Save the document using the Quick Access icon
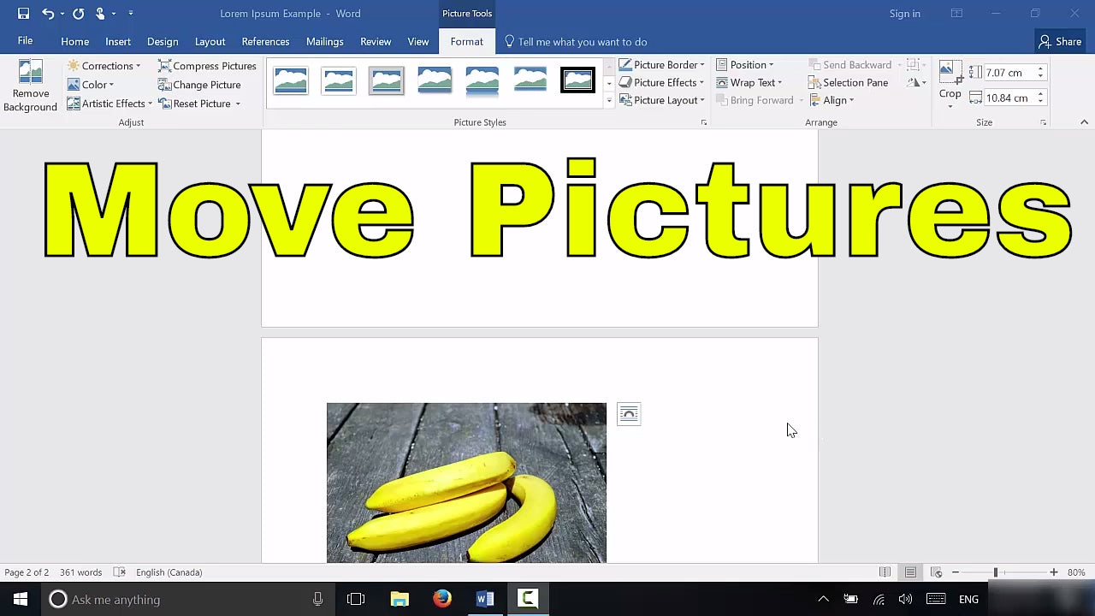 [x=23, y=14]
